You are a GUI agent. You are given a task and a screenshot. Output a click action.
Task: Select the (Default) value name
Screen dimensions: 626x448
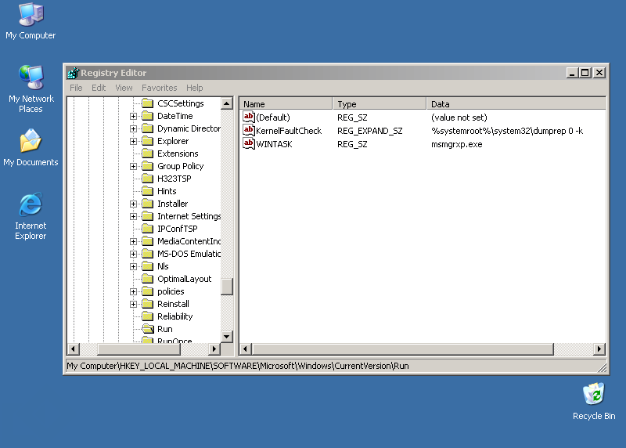pyautogui.click(x=273, y=117)
